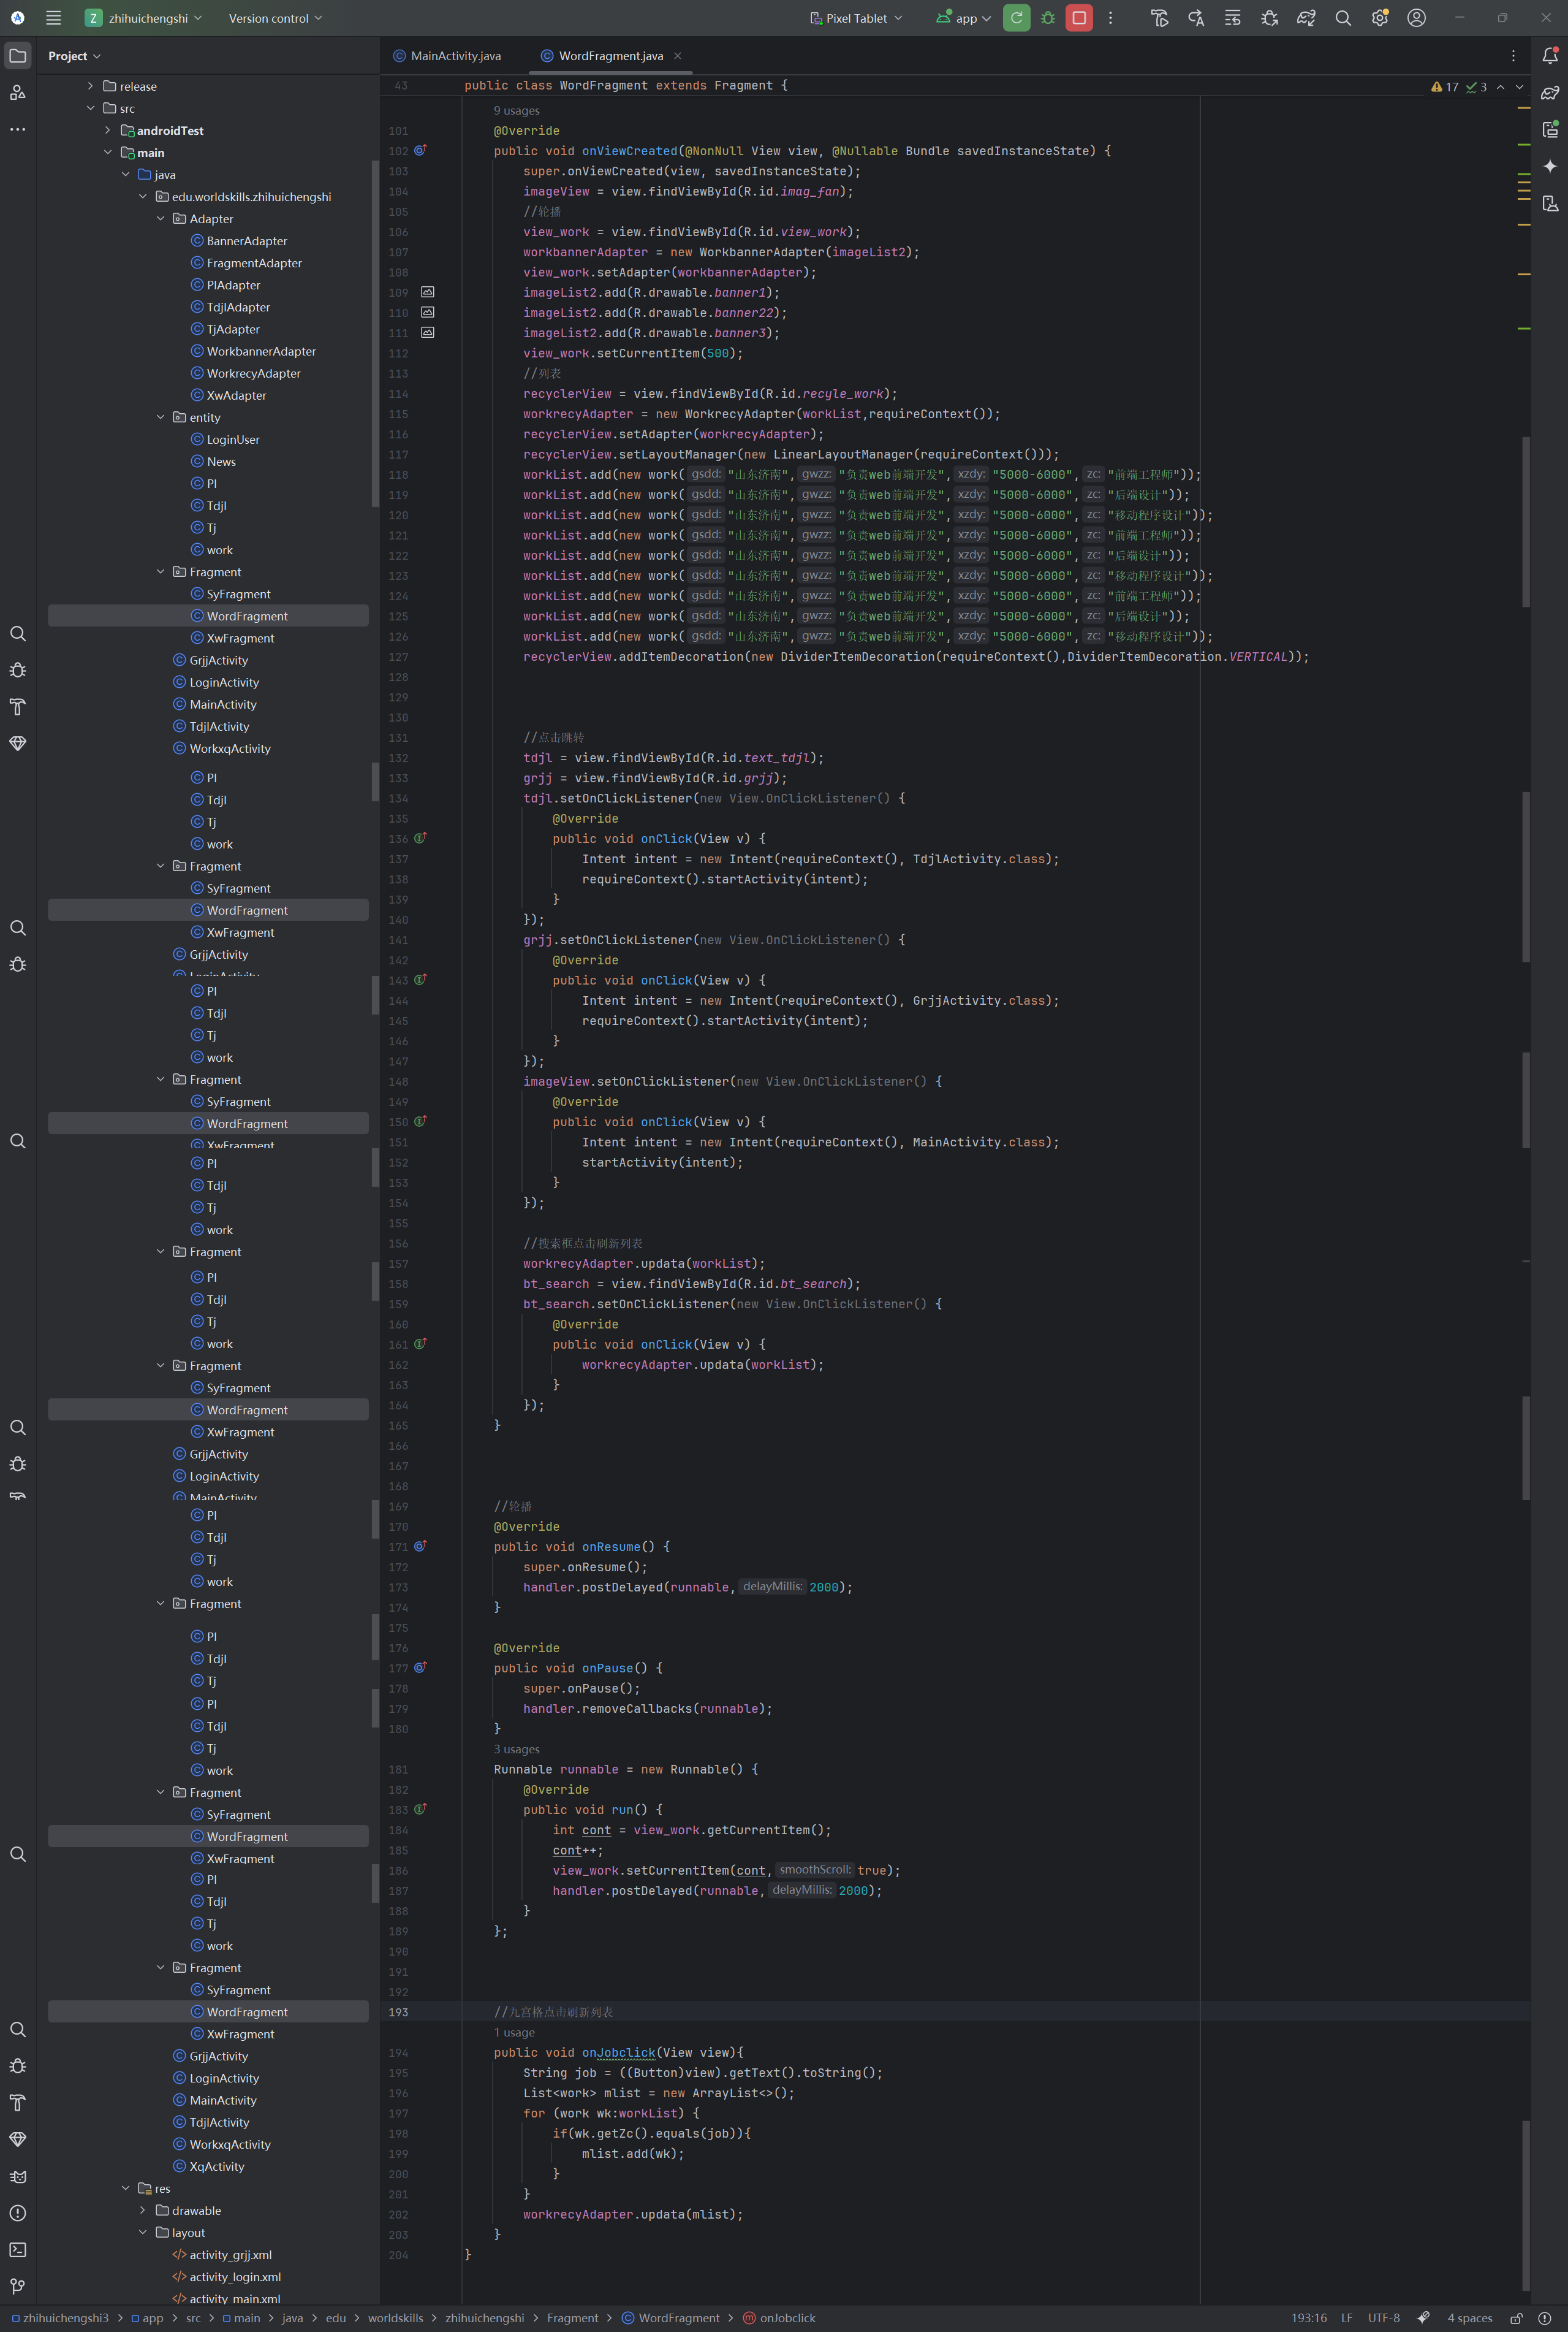1568x2332 pixels.
Task: Open the Terminal tool window
Action: (17, 2249)
